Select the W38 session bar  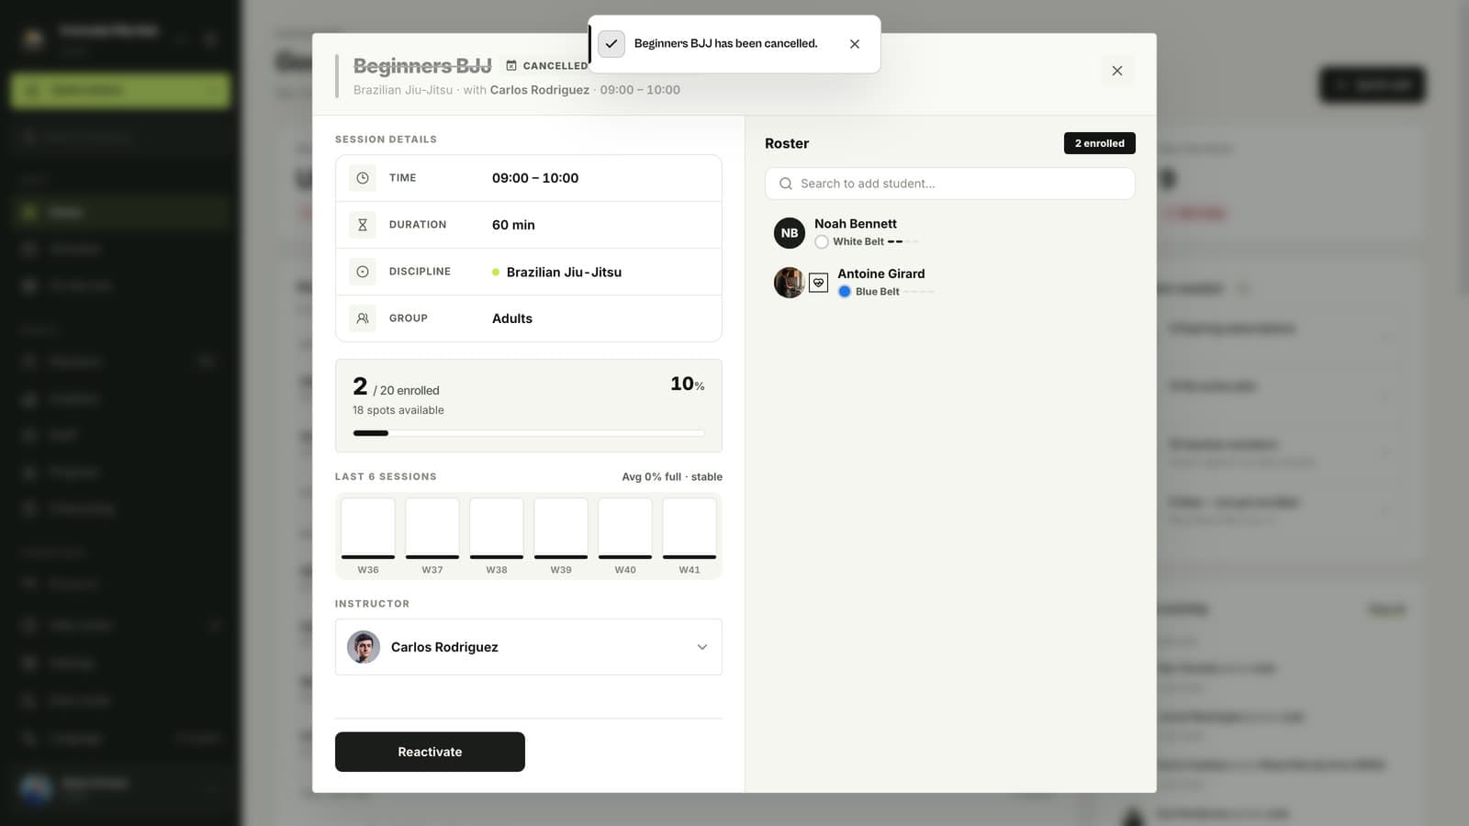click(497, 529)
